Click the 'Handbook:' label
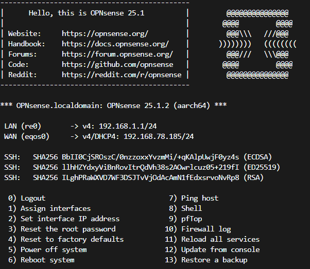This screenshot has height=269, width=310. click(x=27, y=44)
